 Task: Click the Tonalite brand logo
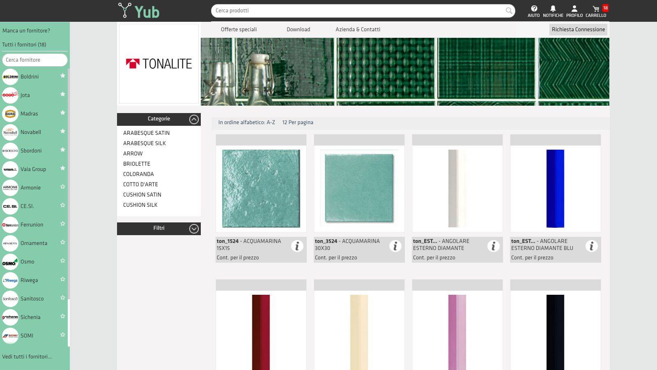click(159, 64)
